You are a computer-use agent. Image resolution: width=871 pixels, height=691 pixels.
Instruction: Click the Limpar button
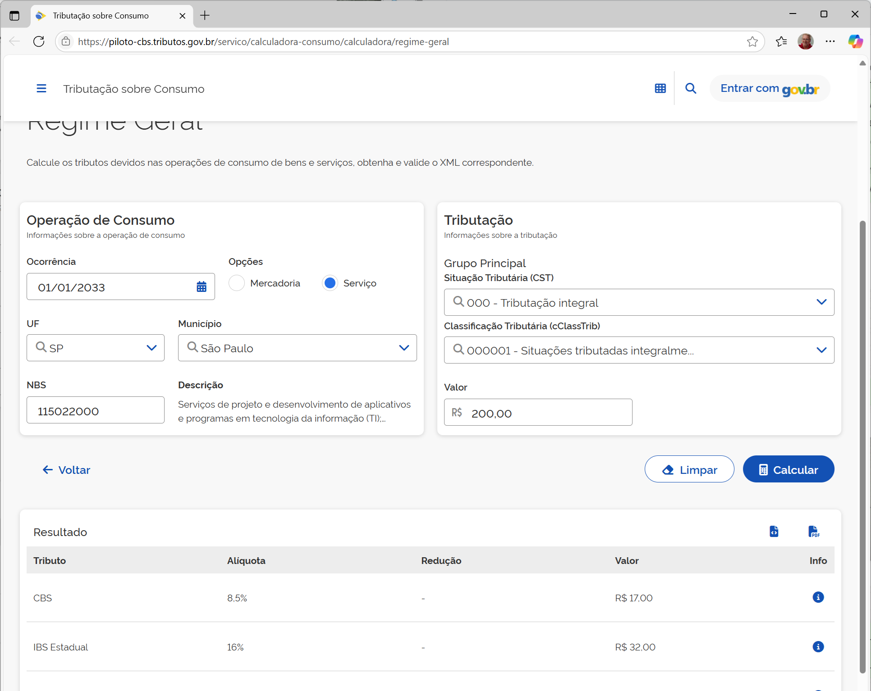689,469
